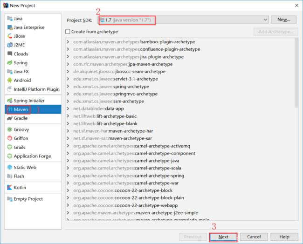The image size is (303, 244).
Task: Expand confluence-plugin-archetype entry
Action: click(68, 49)
